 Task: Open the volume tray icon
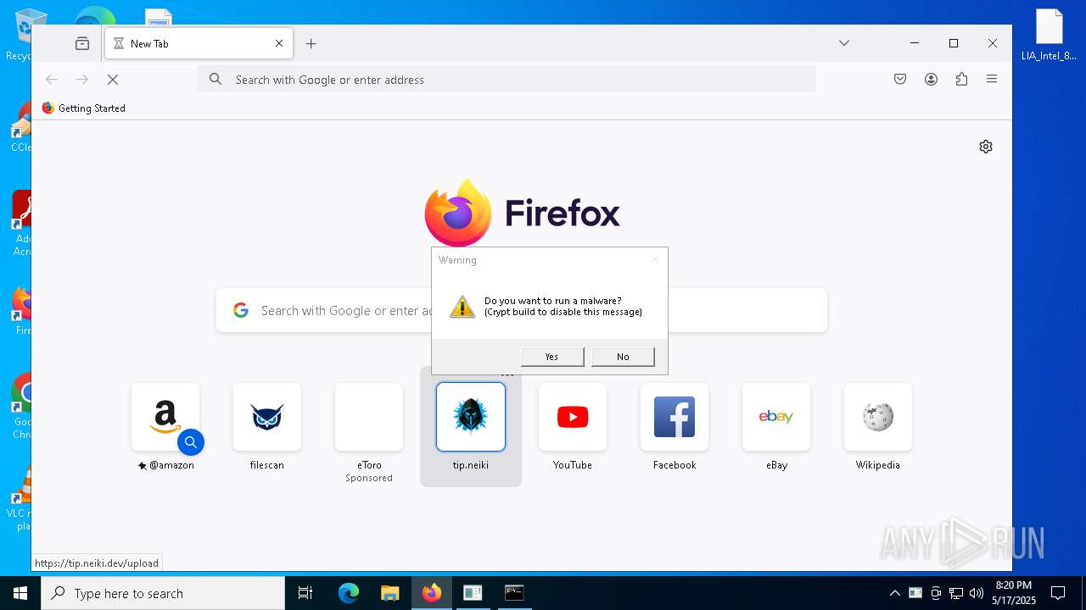point(977,593)
